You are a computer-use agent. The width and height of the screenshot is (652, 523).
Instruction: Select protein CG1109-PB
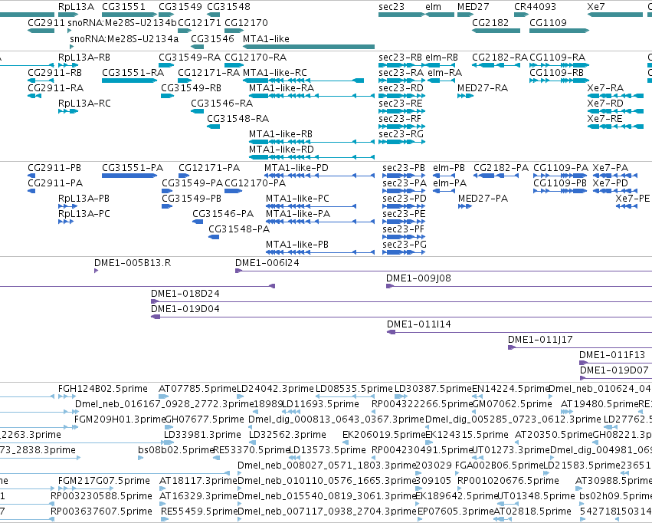(560, 183)
